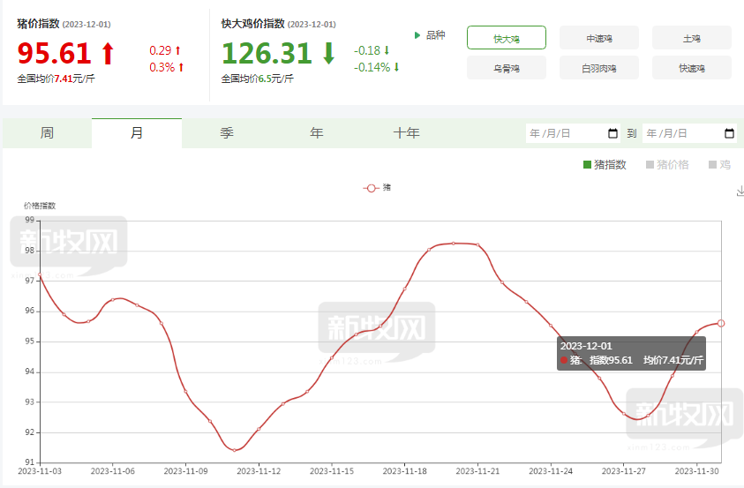
Task: Click the 猪 legend marker above the chart
Action: tap(371, 188)
